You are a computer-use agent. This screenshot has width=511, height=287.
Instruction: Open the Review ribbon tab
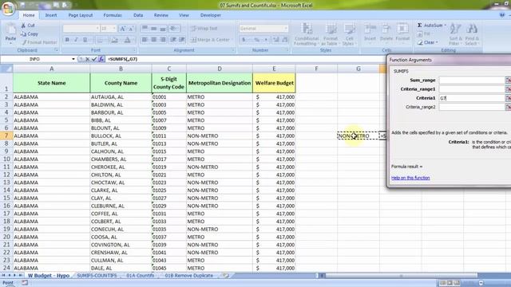point(161,15)
